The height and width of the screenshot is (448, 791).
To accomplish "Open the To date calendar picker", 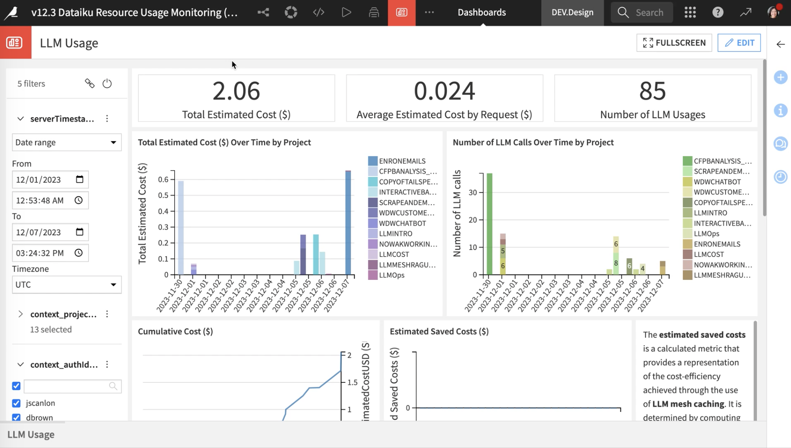I will (x=80, y=231).
